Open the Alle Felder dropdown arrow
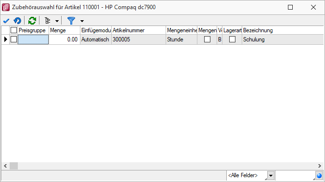Image resolution: width=325 pixels, height=182 pixels. (271, 176)
